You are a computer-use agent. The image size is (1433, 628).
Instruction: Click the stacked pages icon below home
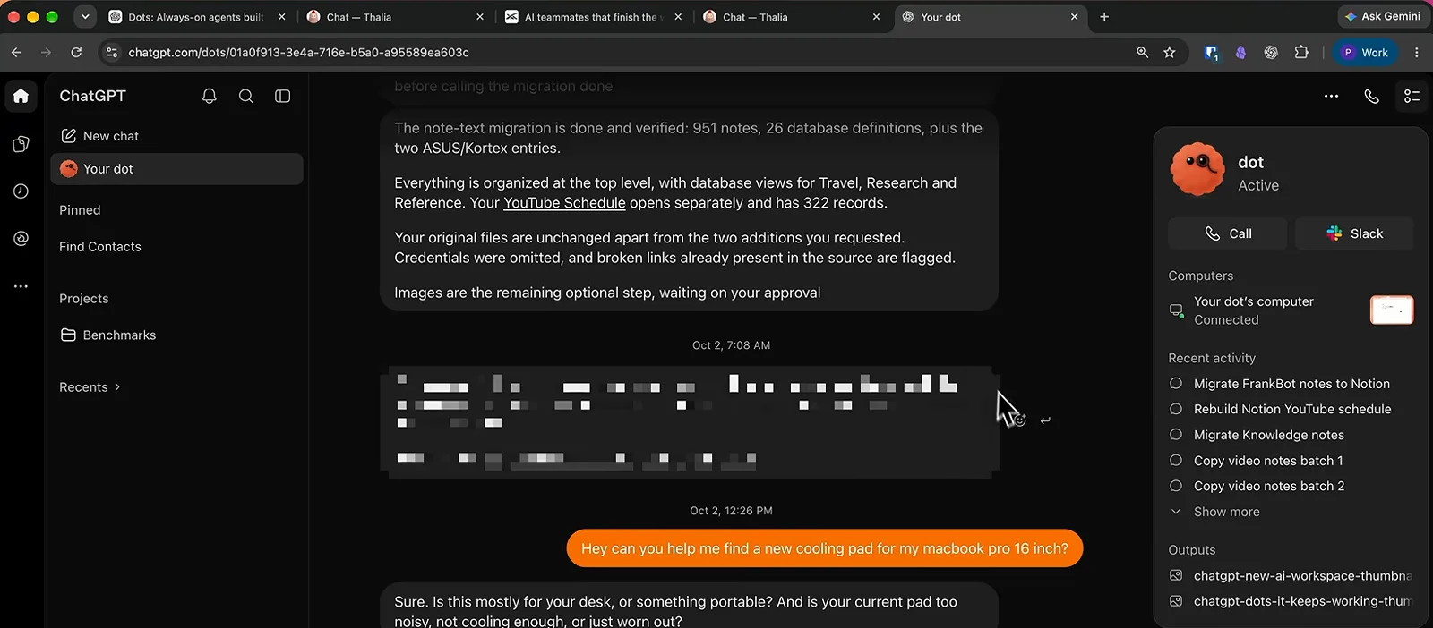click(x=21, y=144)
